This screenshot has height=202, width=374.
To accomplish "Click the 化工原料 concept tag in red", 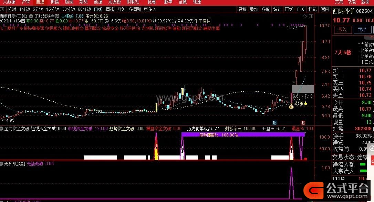I will pos(8,28).
